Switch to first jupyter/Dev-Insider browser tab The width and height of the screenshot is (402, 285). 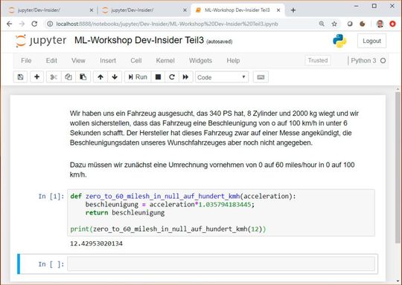click(48, 10)
